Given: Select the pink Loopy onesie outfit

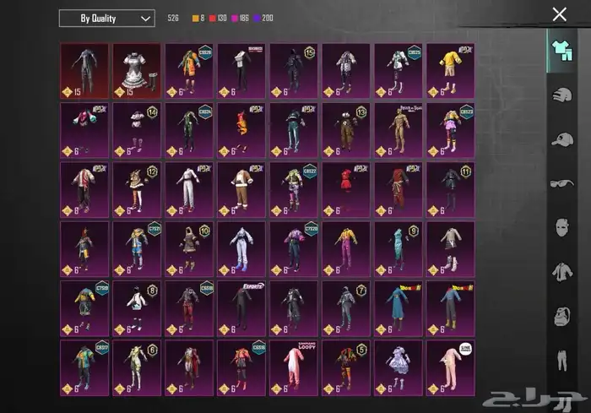Looking at the screenshot, I should [x=294, y=367].
